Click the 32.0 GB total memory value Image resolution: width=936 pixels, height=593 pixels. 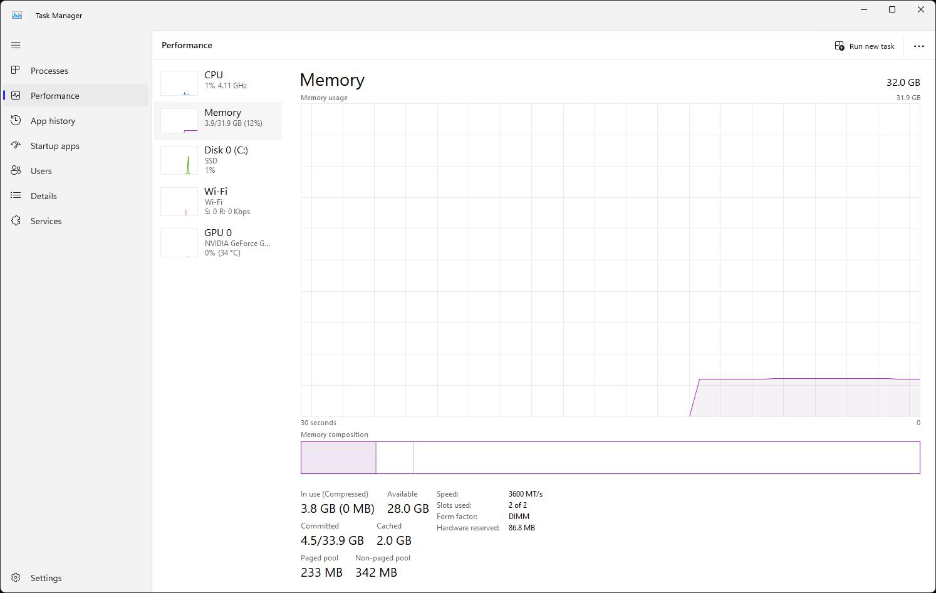click(x=903, y=82)
